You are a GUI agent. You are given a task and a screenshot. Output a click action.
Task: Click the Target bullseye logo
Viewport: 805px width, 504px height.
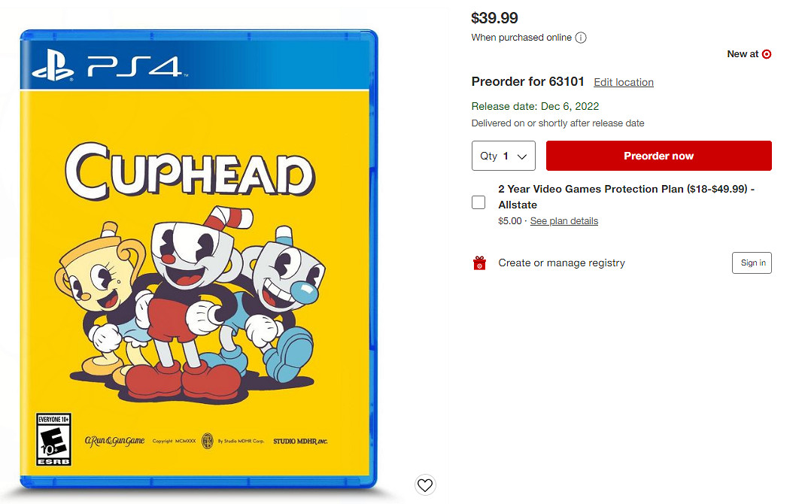tap(767, 54)
